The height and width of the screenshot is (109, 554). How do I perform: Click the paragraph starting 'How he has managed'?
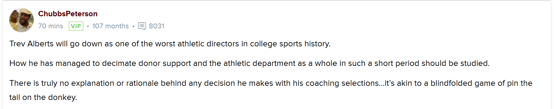249,63
